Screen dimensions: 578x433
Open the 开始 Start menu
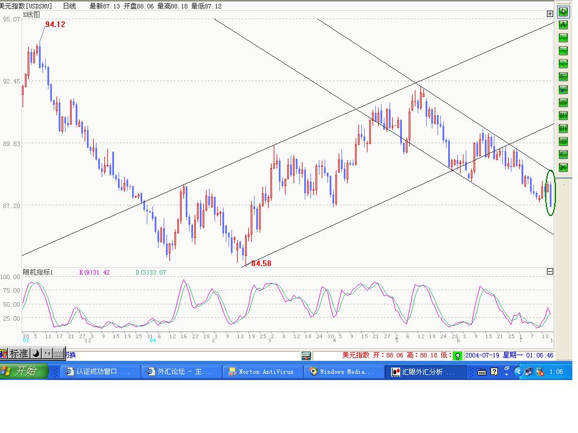pos(24,372)
